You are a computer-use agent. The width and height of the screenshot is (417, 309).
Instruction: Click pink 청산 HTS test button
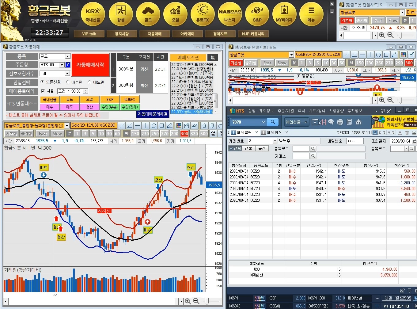coord(89,107)
